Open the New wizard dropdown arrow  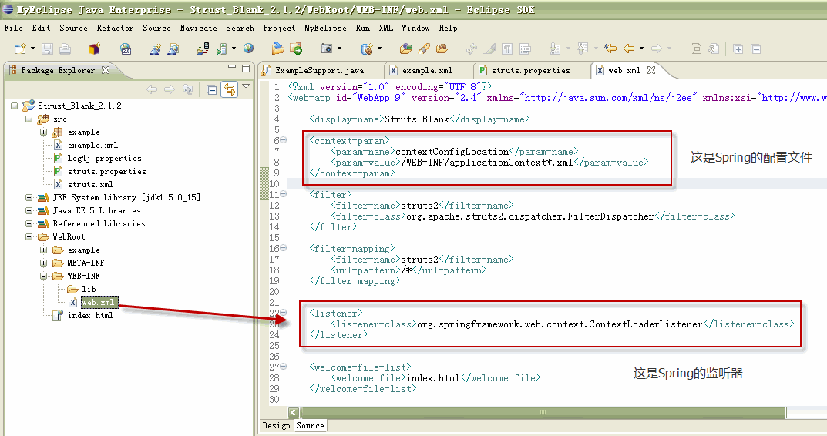[32, 49]
